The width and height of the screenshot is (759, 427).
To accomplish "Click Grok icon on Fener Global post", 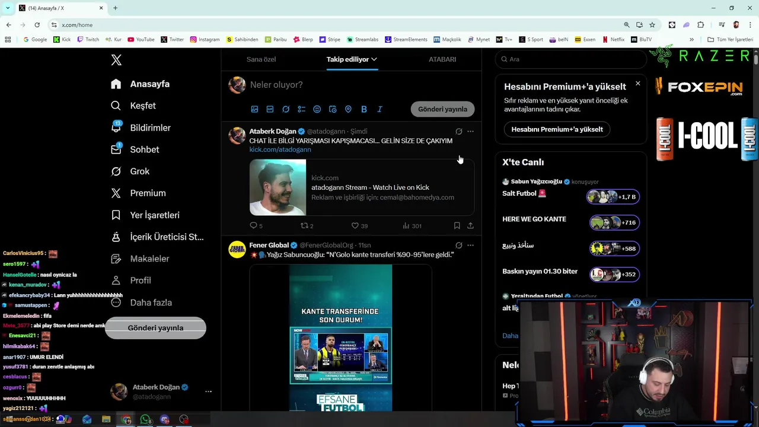I will (x=458, y=245).
